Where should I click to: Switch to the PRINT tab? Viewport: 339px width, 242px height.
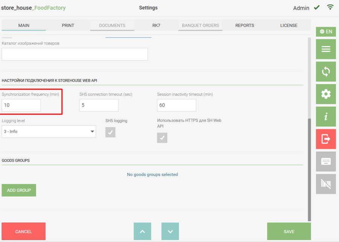[68, 26]
